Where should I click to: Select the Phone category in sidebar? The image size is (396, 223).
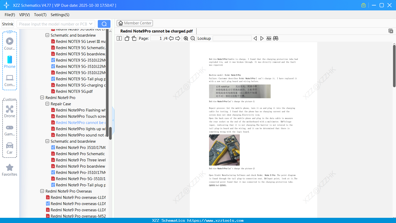[10, 62]
